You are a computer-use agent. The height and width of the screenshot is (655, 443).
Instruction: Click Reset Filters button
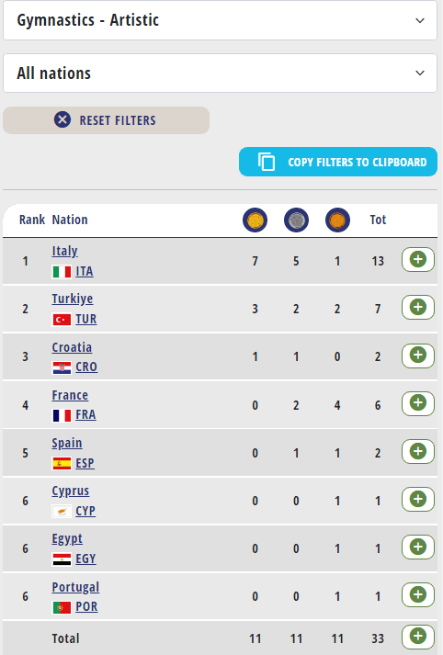pos(106,120)
